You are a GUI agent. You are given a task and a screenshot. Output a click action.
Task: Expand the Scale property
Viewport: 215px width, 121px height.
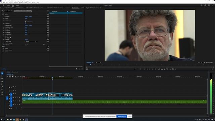click(x=3, y=18)
